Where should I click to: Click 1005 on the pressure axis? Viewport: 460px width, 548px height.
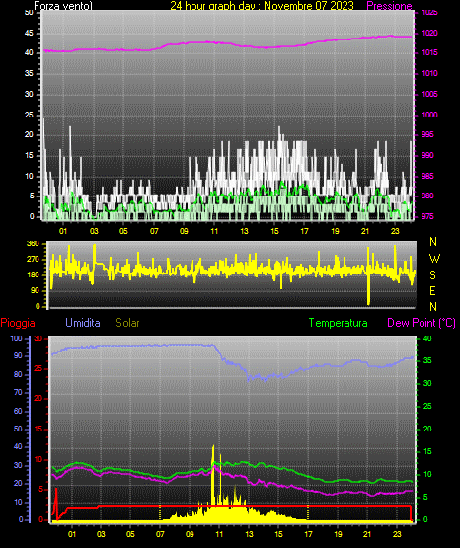click(x=429, y=94)
